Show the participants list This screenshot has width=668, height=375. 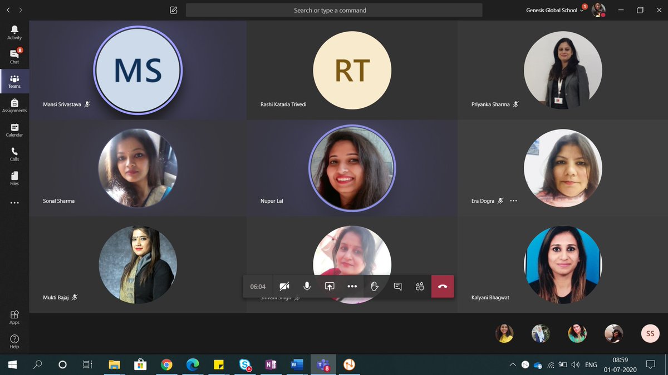420,286
